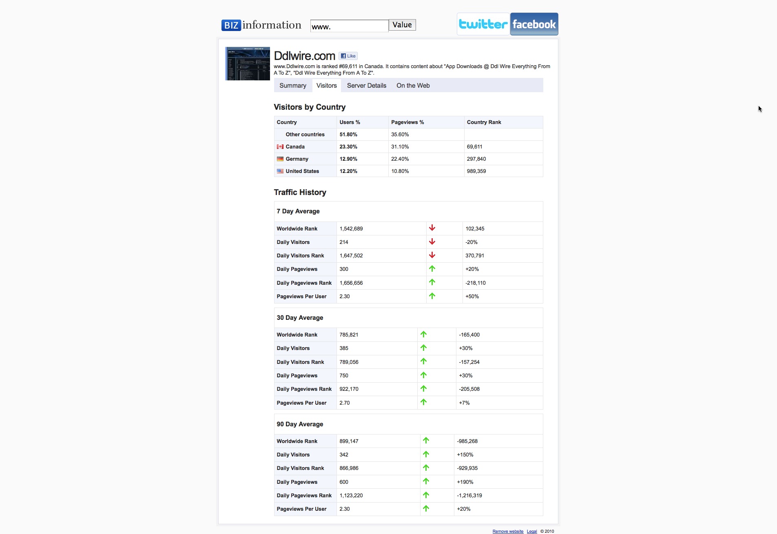Click green up arrow for 30 Day Worldwide Rank

[423, 335]
